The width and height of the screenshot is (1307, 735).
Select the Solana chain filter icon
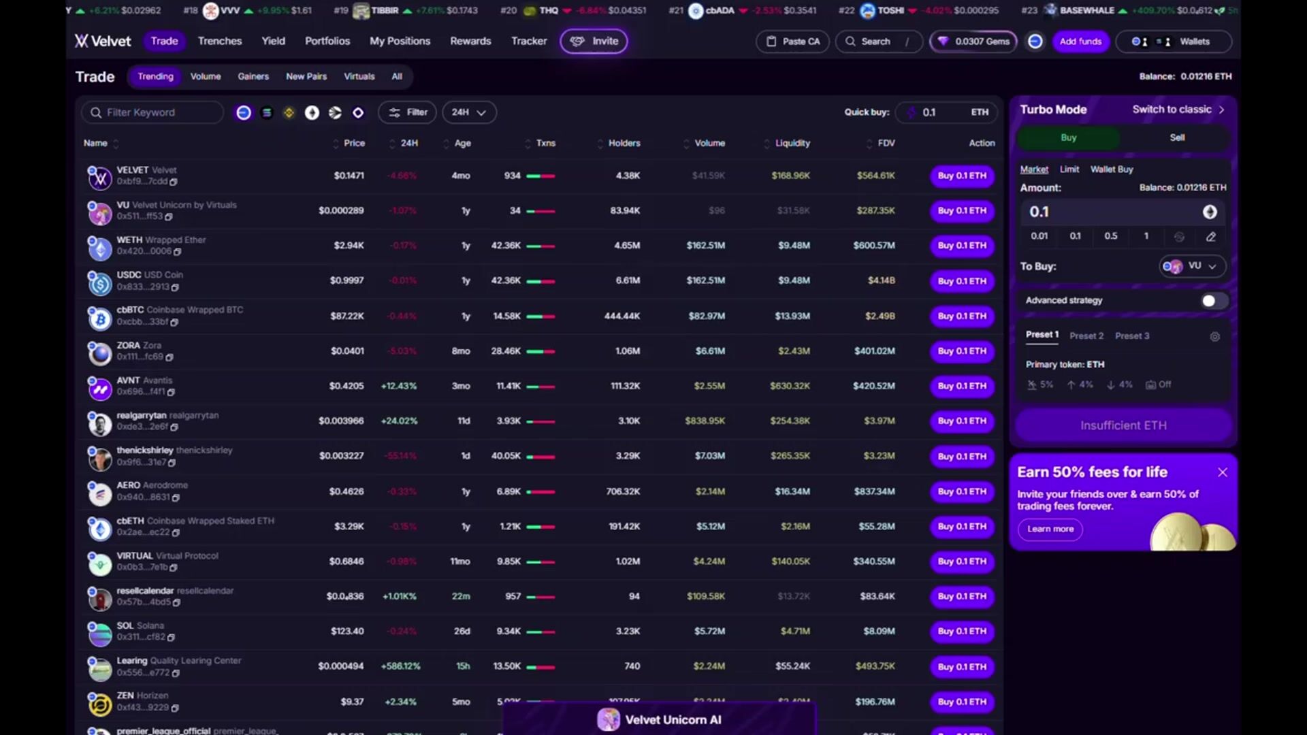(x=267, y=113)
